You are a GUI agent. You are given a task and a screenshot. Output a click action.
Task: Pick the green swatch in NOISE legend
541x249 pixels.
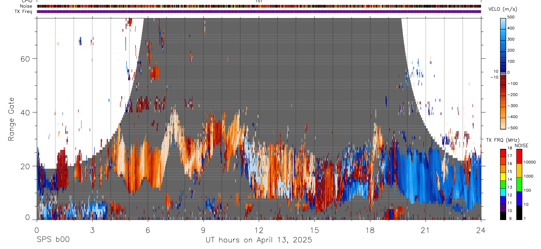click(x=519, y=184)
